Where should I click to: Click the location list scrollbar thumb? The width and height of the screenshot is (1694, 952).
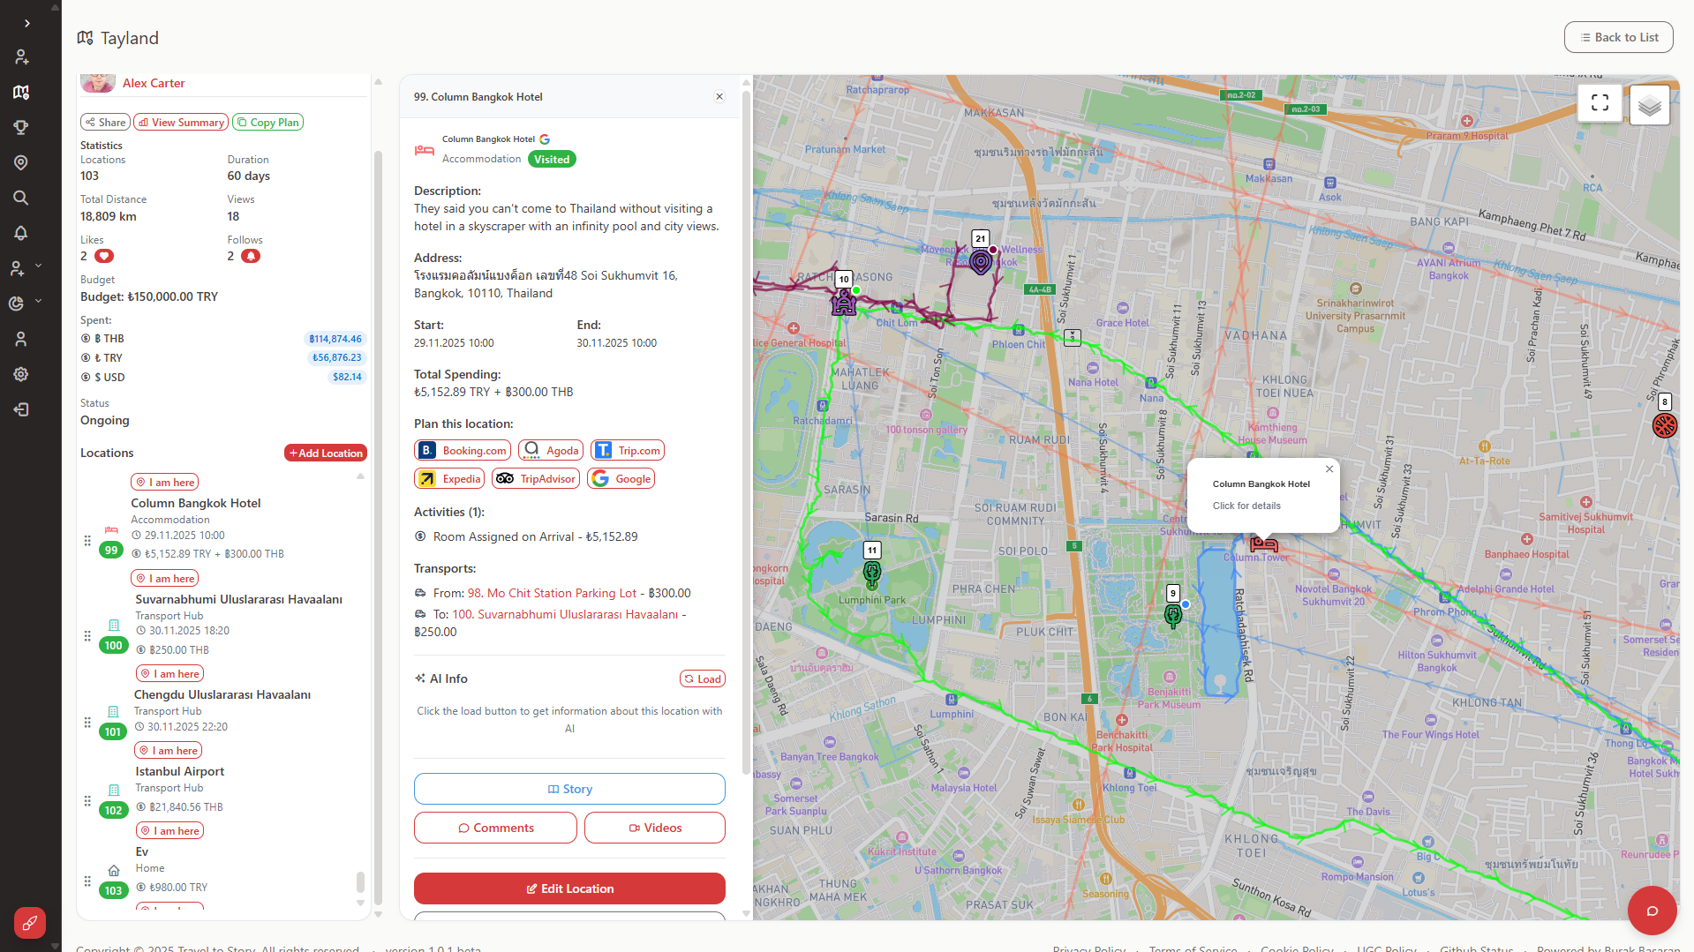360,881
